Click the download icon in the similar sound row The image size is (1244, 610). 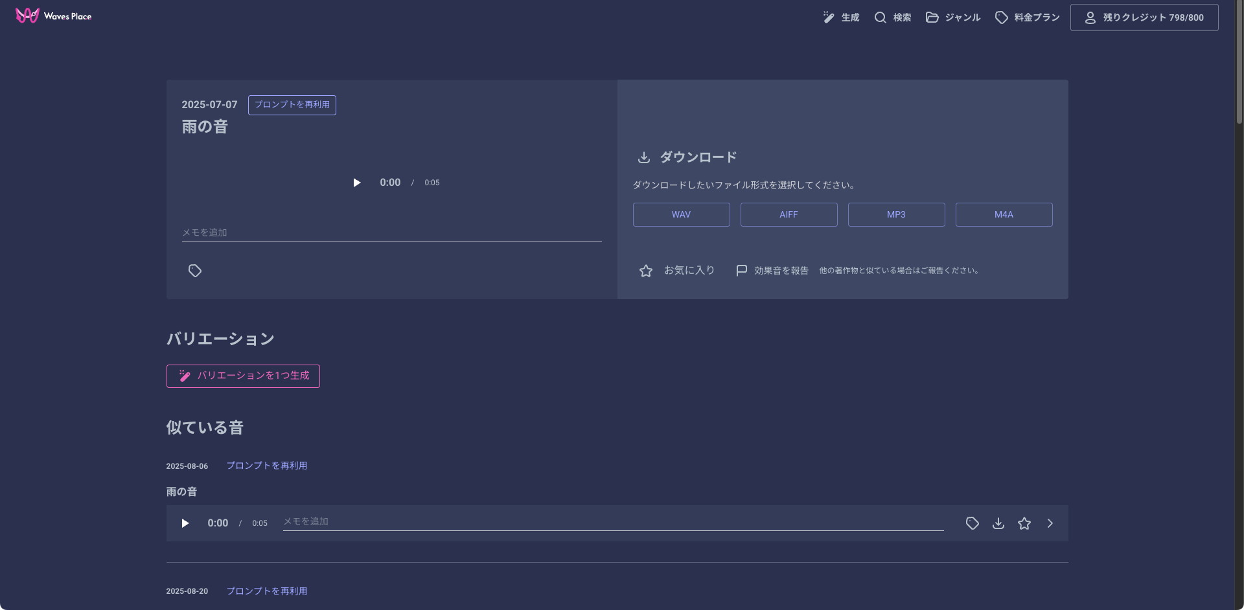point(998,523)
